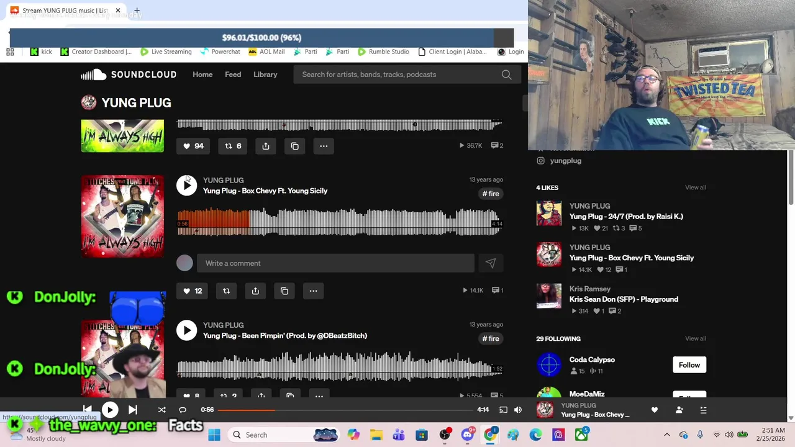Image resolution: width=795 pixels, height=447 pixels.
Task: Play the Been Pimpin' track
Action: pos(186,330)
